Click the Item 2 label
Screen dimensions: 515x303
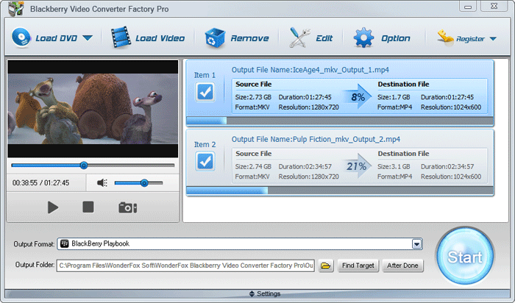(x=205, y=144)
